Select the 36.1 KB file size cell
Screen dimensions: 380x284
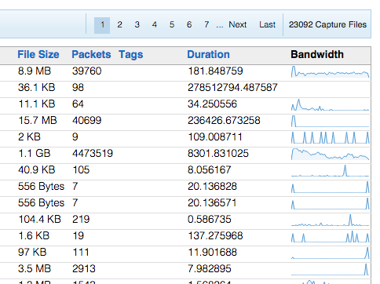point(37,88)
